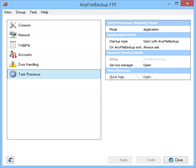Open Quick help via 'Open'
The image size is (196, 168).
click(x=147, y=77)
